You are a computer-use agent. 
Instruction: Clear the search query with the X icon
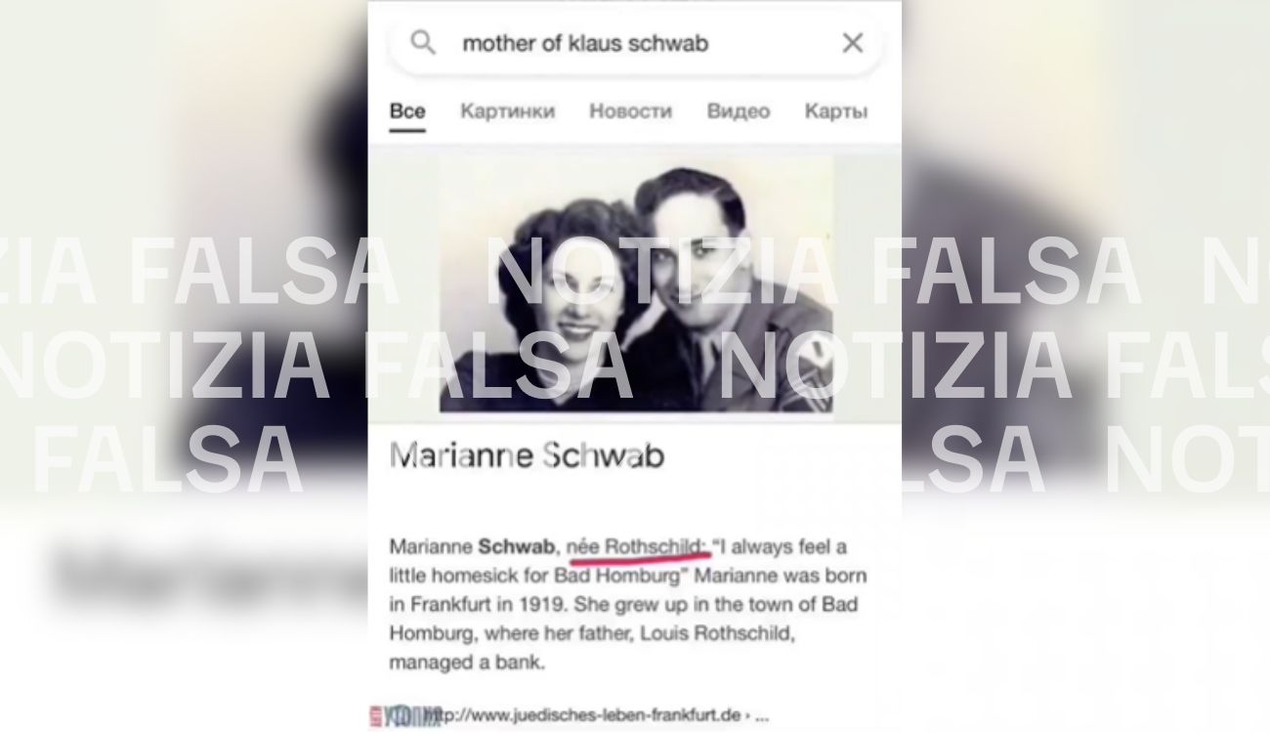click(x=853, y=43)
